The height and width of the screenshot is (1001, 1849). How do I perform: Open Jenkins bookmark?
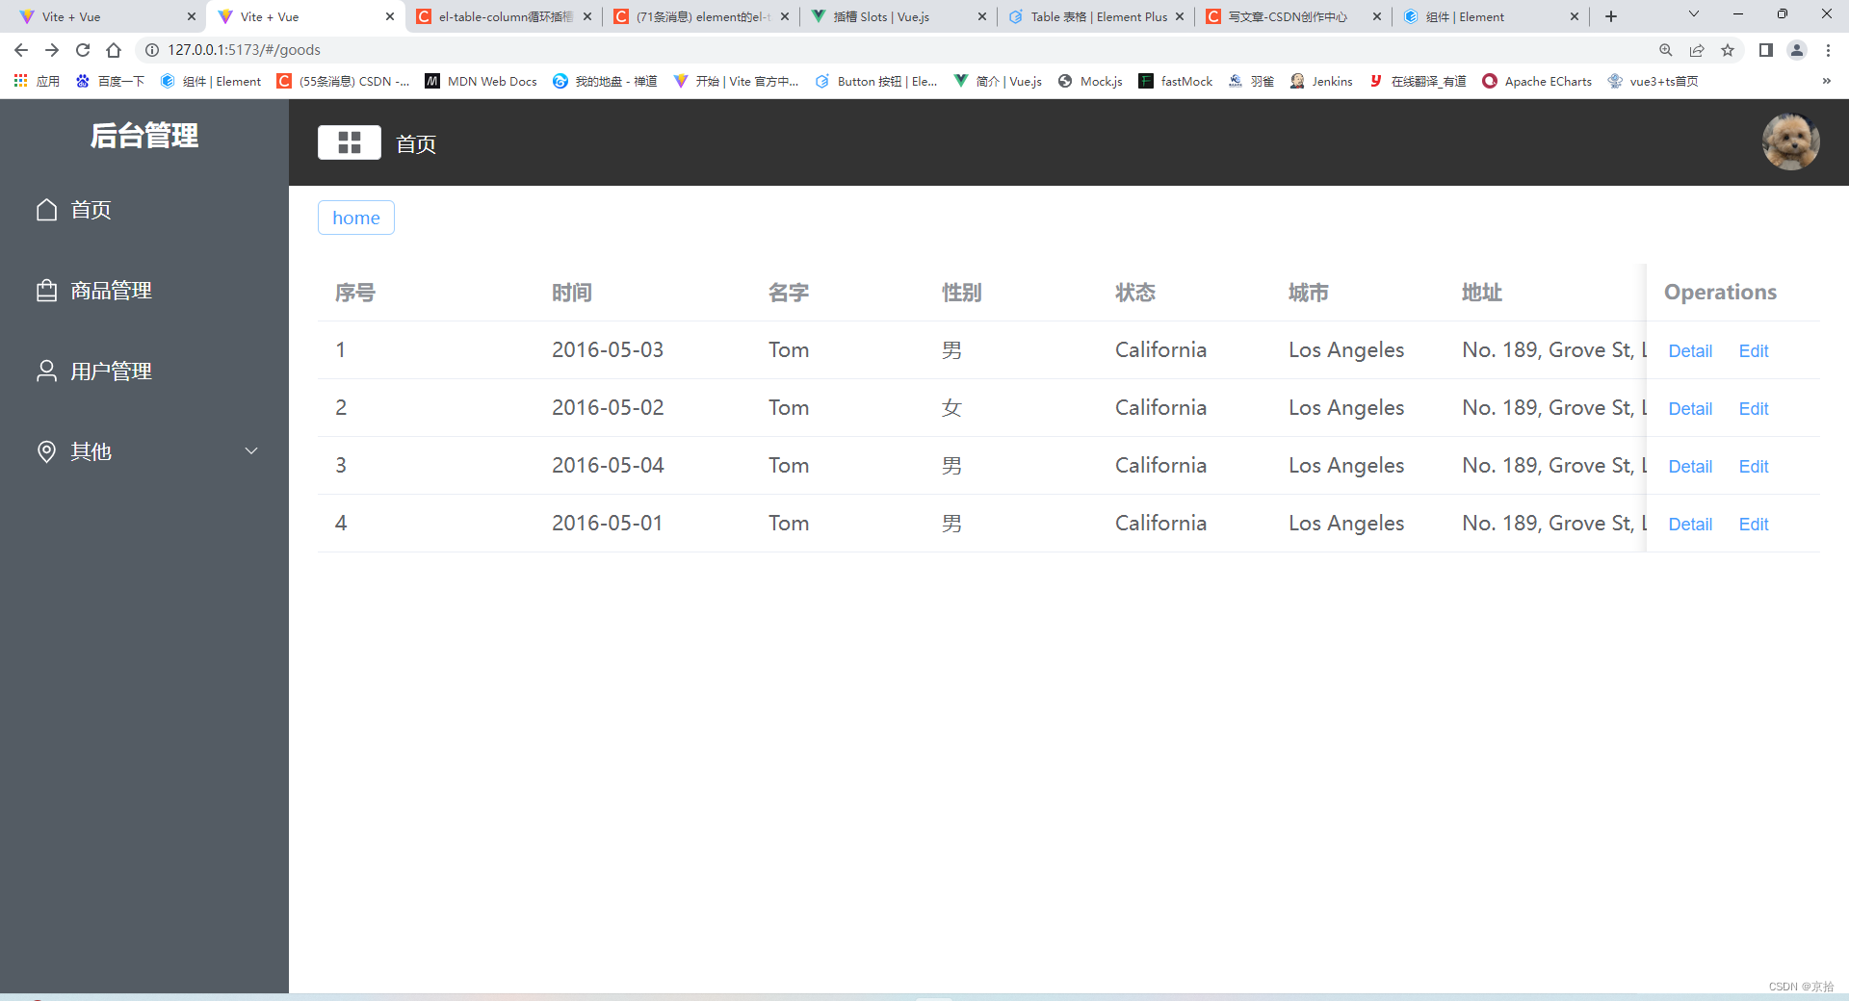point(1321,81)
